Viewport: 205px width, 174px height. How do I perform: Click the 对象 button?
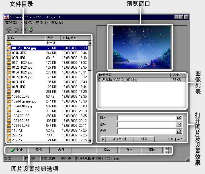click(x=144, y=139)
